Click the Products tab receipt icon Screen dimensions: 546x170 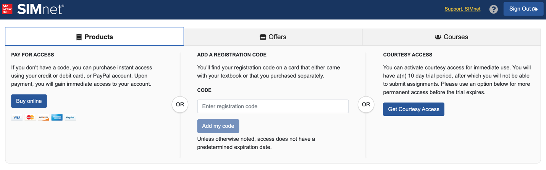click(79, 37)
